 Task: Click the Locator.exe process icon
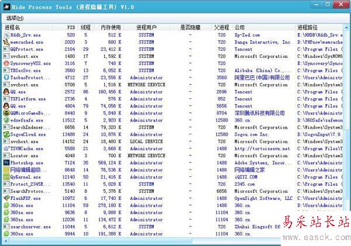point(6,155)
